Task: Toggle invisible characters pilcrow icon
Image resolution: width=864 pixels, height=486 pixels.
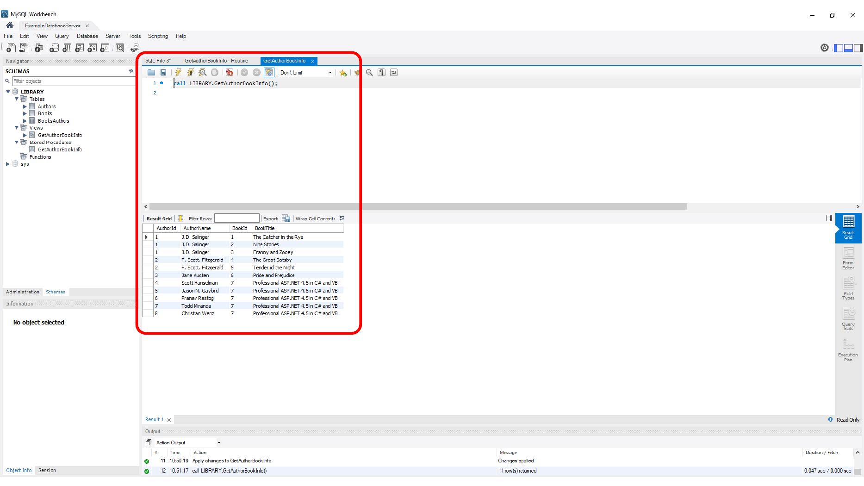Action: 381,72
